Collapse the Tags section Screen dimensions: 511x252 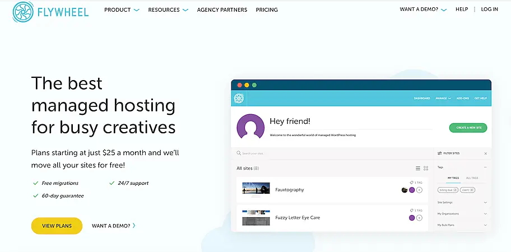485,167
